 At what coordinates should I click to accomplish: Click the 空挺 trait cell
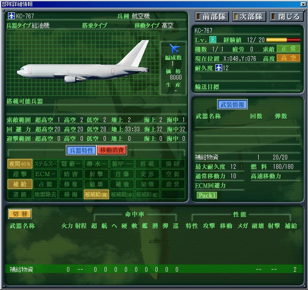[x=172, y=174]
